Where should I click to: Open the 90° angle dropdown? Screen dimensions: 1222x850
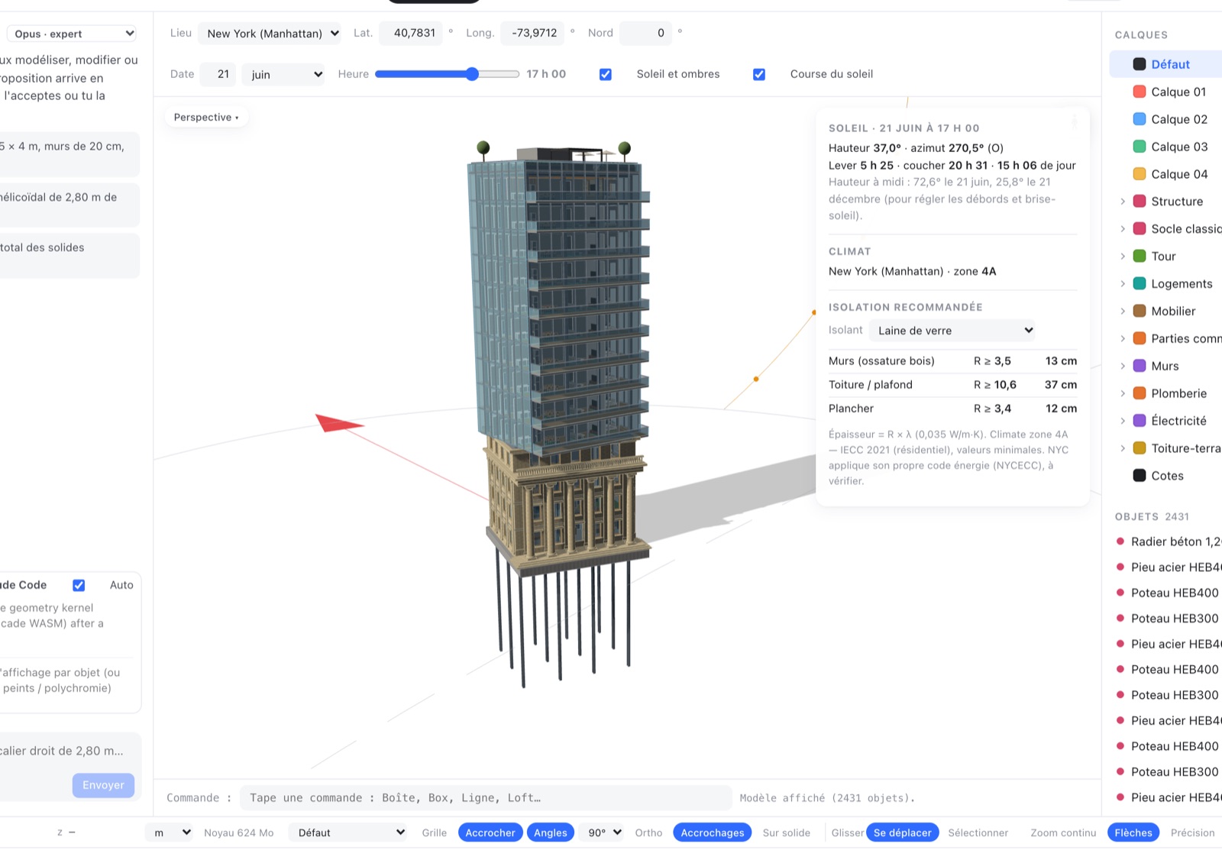click(603, 832)
